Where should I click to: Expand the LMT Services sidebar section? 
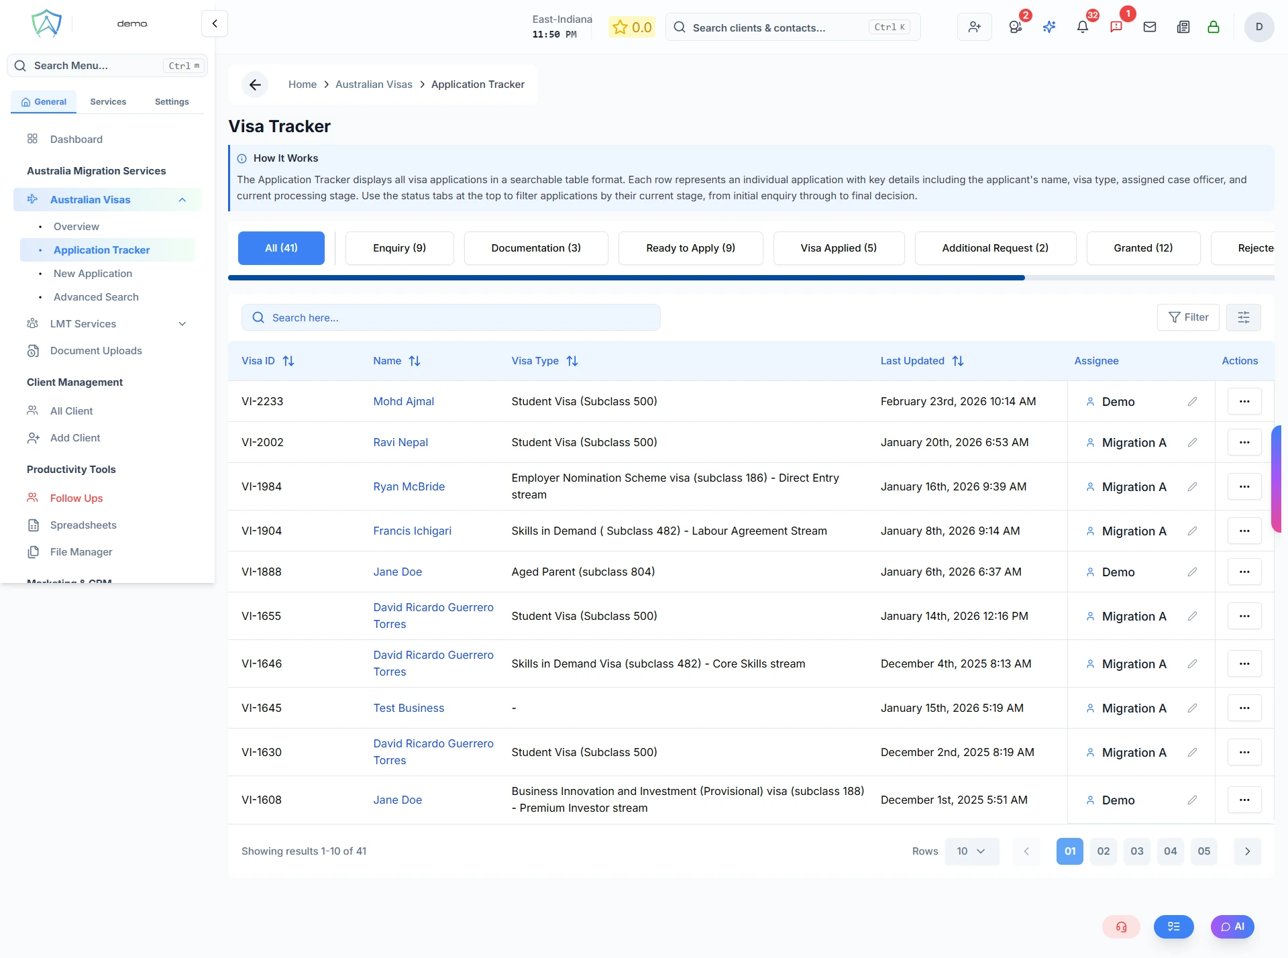tap(182, 323)
